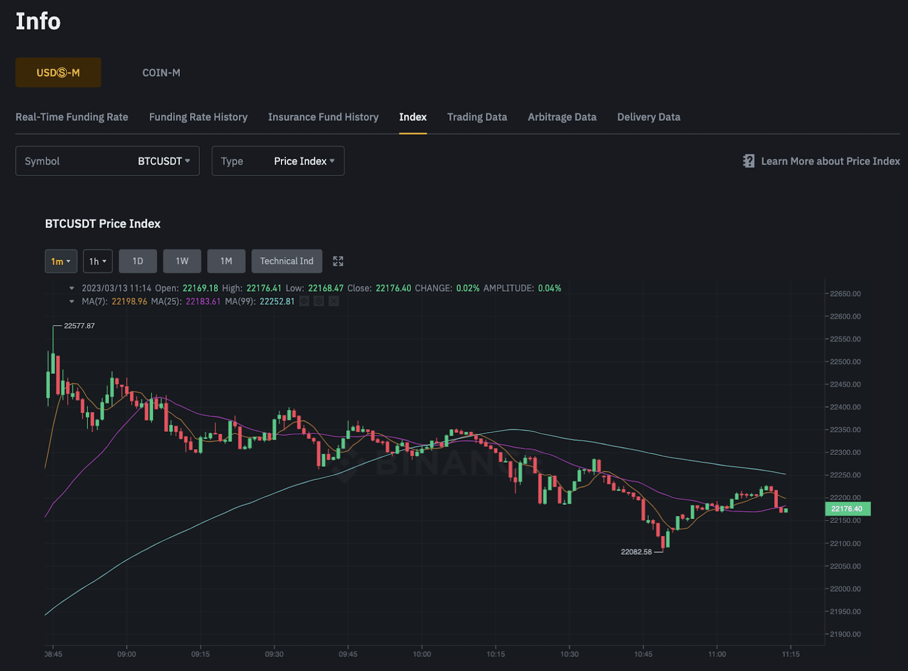Open the Trading Data tab
Screen dimensions: 908x671
(477, 117)
